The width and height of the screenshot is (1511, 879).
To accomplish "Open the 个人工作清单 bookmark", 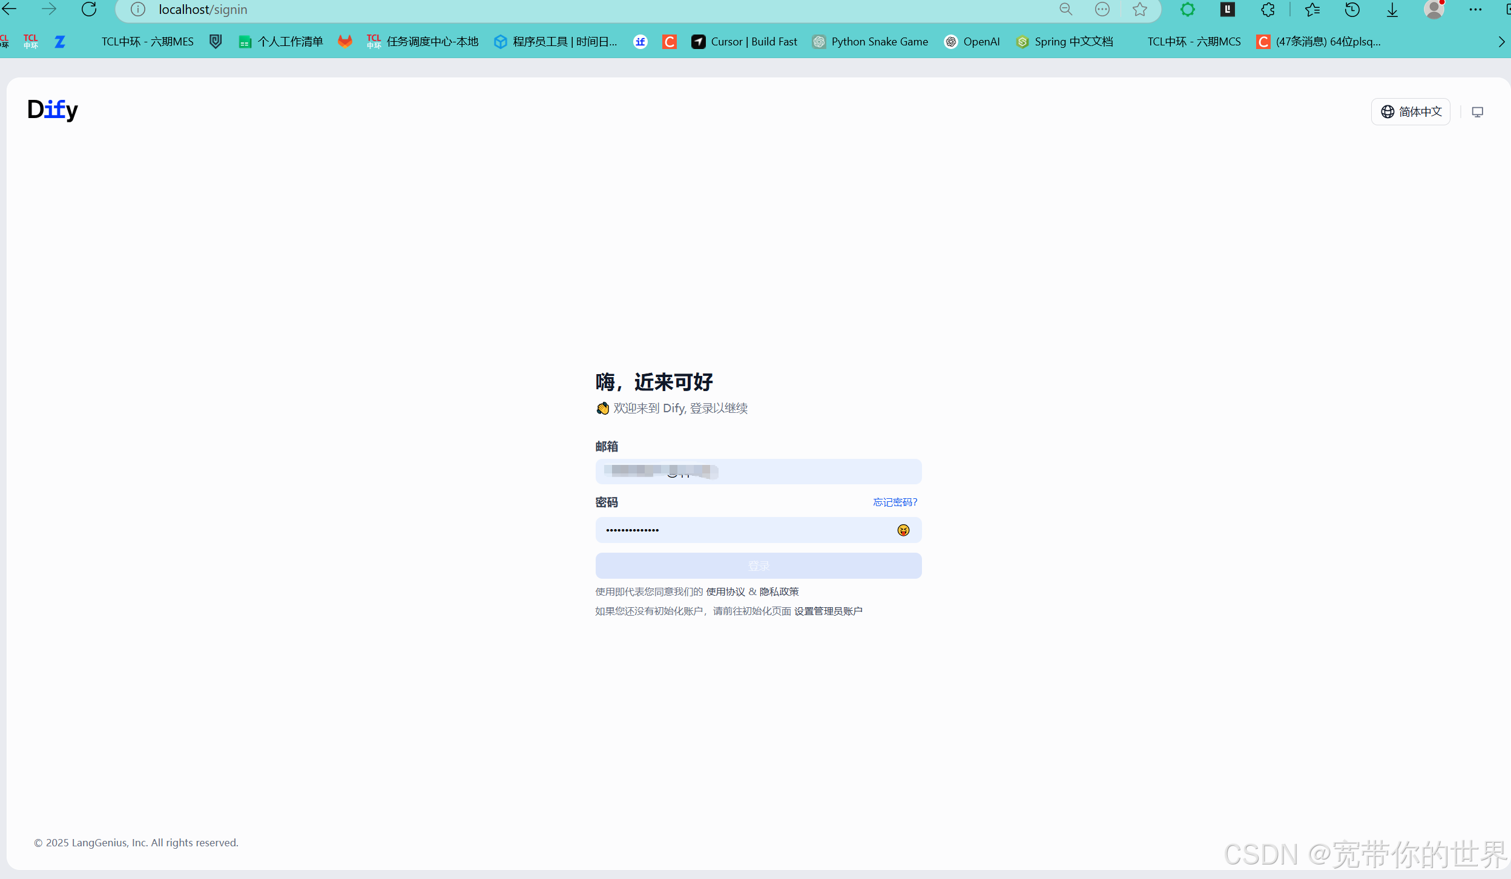I will click(x=281, y=42).
